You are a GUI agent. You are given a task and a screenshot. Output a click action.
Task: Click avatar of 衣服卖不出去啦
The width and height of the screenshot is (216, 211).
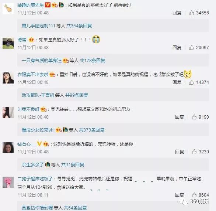coord(8,78)
